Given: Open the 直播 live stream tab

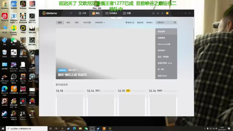Looking at the screenshot, I should [x=127, y=13].
